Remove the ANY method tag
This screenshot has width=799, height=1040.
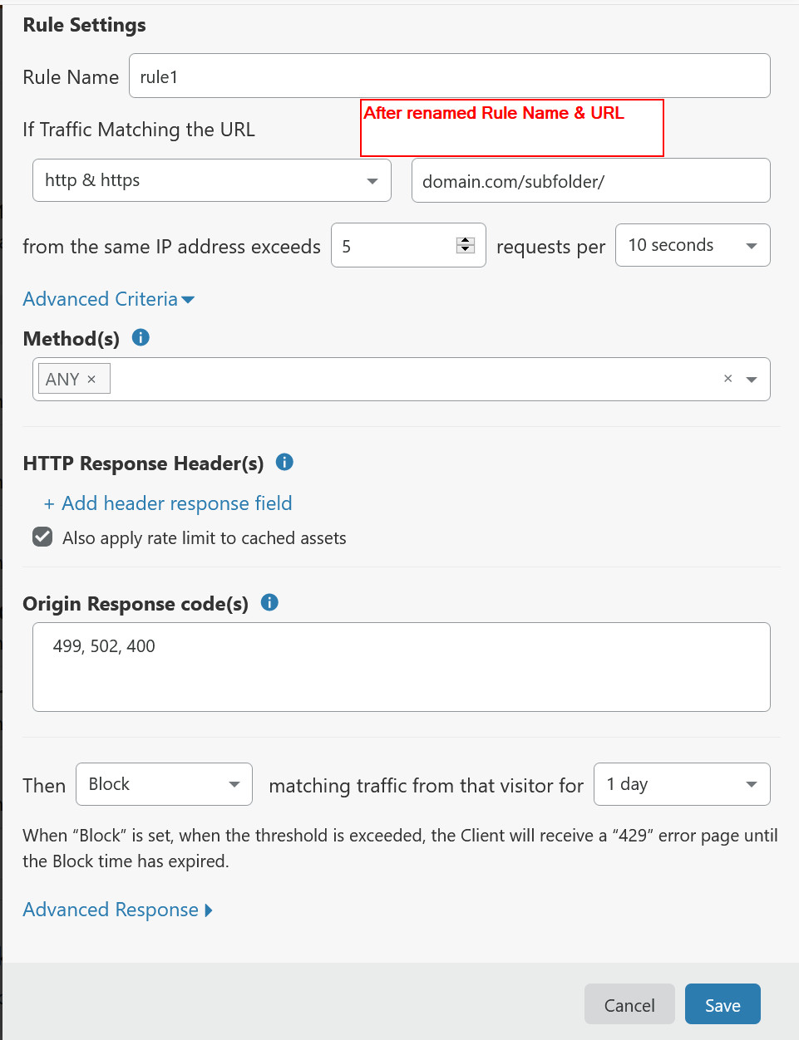point(91,380)
